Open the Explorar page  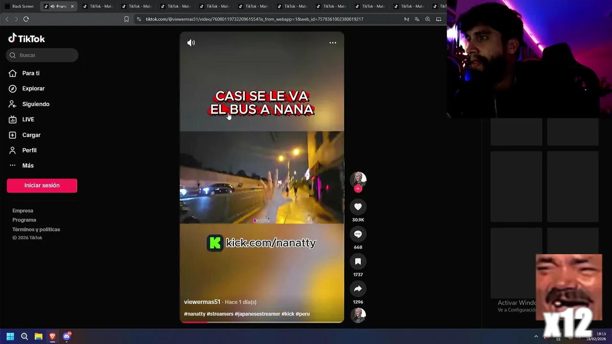[x=33, y=88]
